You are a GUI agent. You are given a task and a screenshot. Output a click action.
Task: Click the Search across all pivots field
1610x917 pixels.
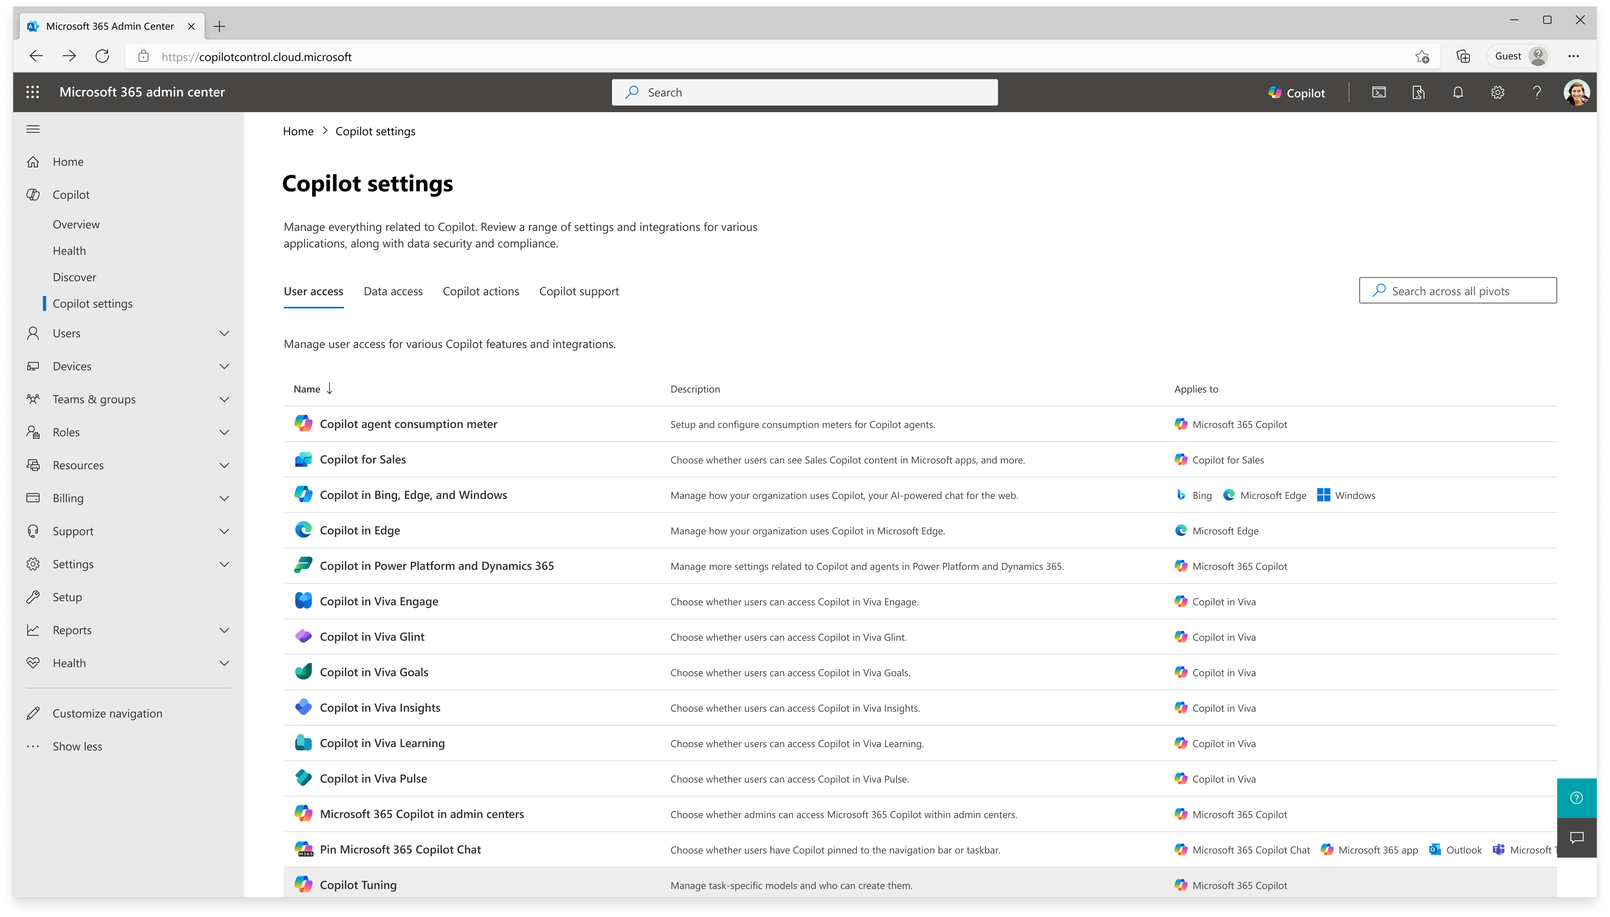click(x=1457, y=290)
